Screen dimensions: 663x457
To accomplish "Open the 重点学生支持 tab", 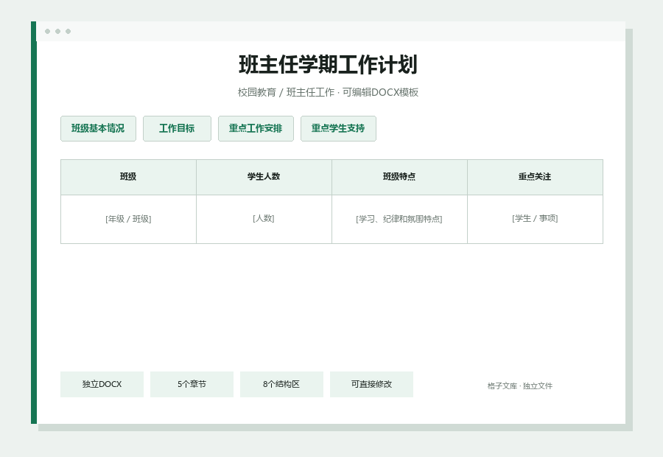I will point(338,128).
